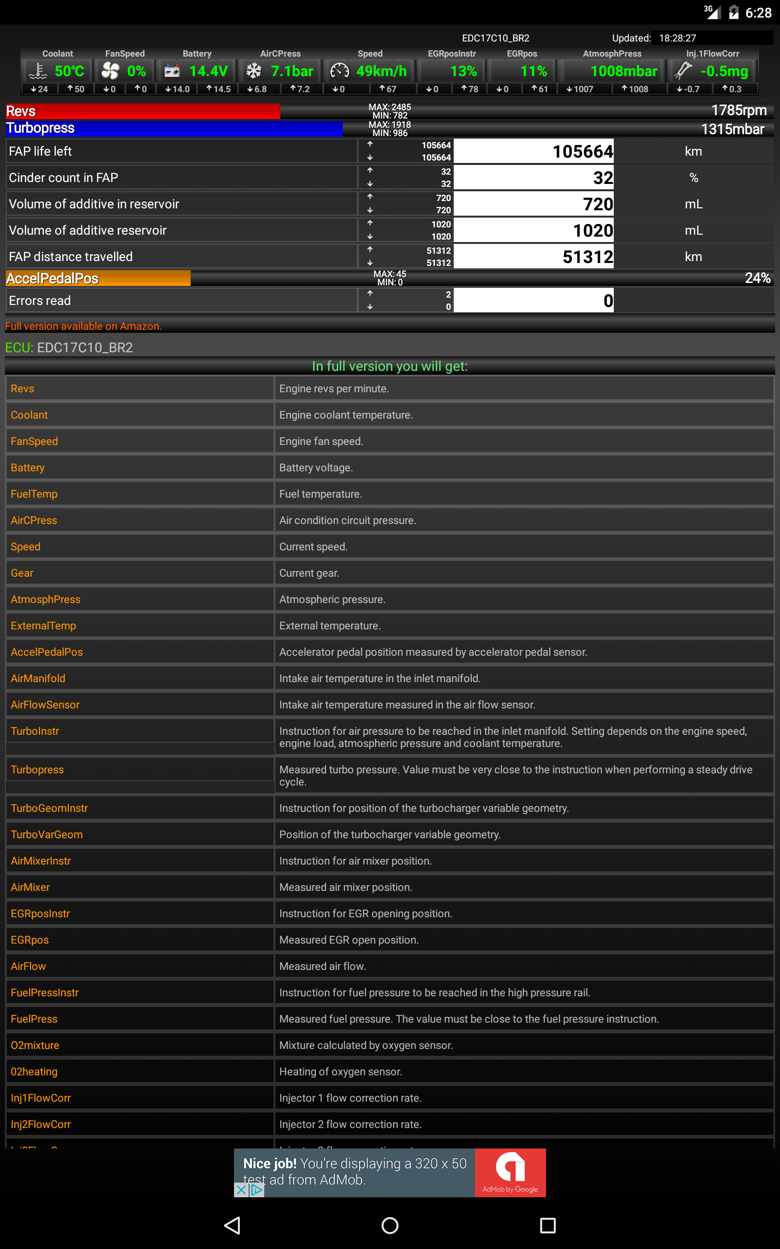Tap the 'FAP life left' row label
The height and width of the screenshot is (1249, 780).
40,151
